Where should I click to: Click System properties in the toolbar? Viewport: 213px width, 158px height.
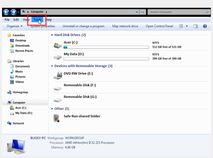pyautogui.click(x=43, y=26)
